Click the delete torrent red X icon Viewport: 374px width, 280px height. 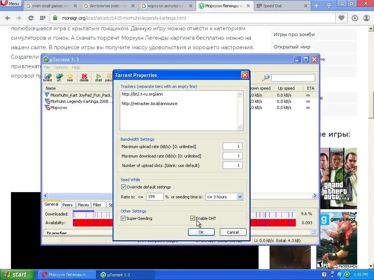[84, 77]
